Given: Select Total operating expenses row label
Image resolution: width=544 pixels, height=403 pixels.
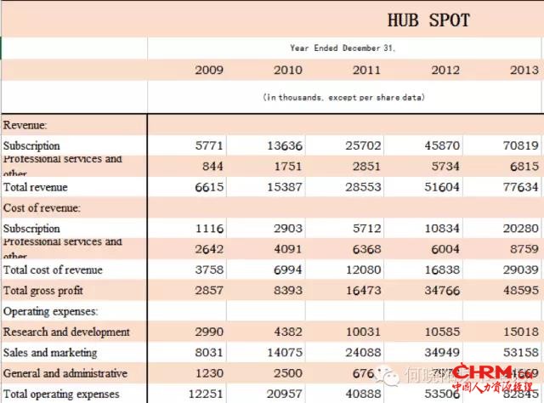Looking at the screenshot, I should 61,394.
